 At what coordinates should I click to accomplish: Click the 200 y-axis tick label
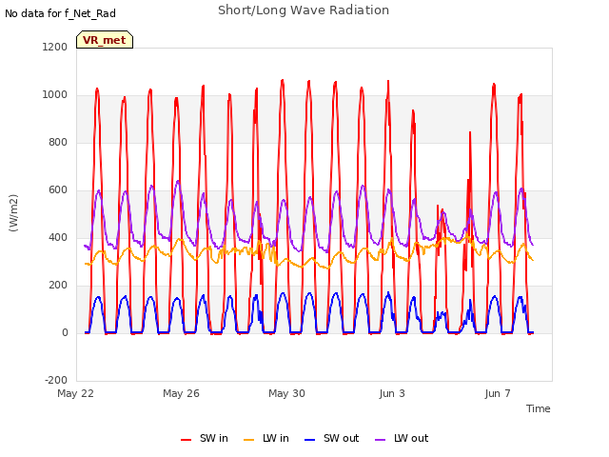click(x=58, y=286)
